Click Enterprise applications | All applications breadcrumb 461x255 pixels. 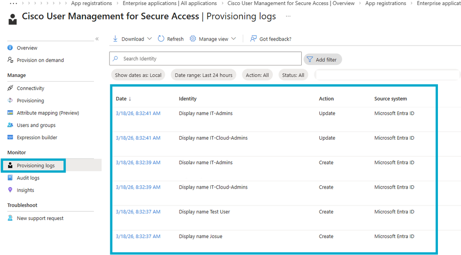click(x=170, y=3)
